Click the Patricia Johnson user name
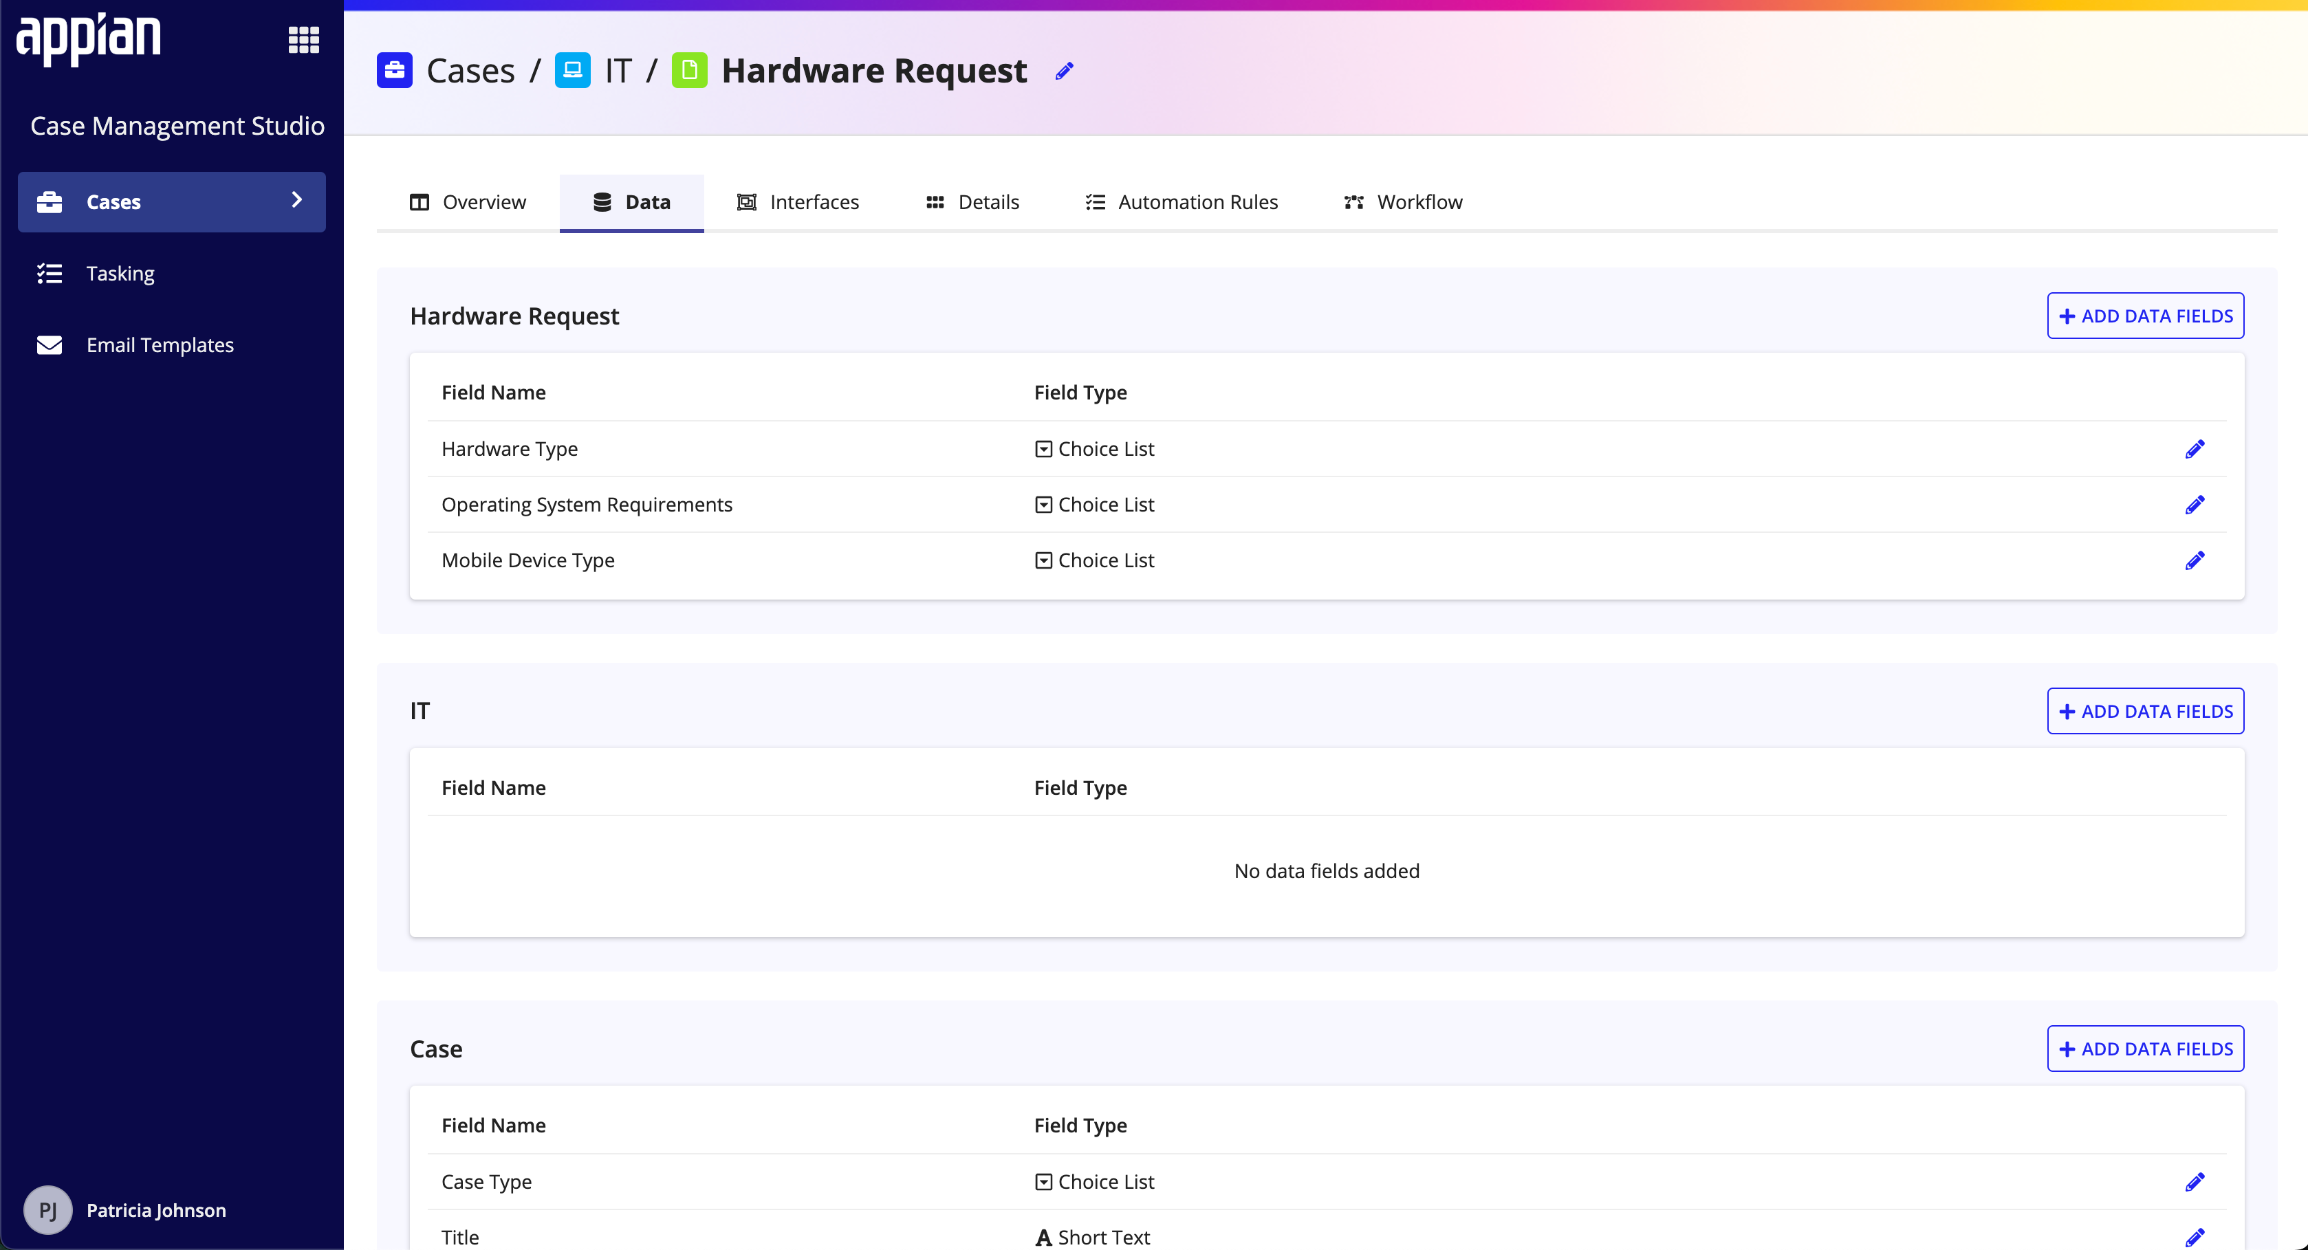 coord(156,1211)
